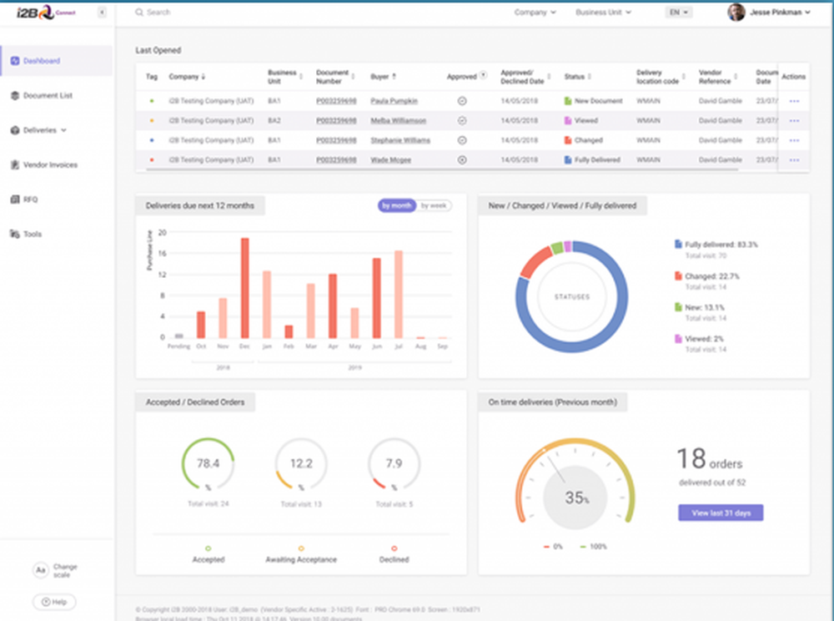Image resolution: width=834 pixels, height=621 pixels.
Task: Click Changed legend icon in donut chart
Action: (x=678, y=276)
